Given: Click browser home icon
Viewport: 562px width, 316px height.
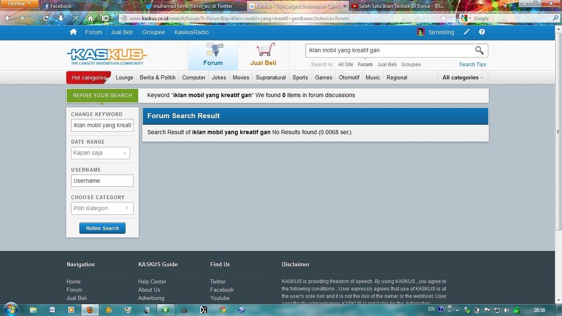Looking at the screenshot, I should [90, 18].
